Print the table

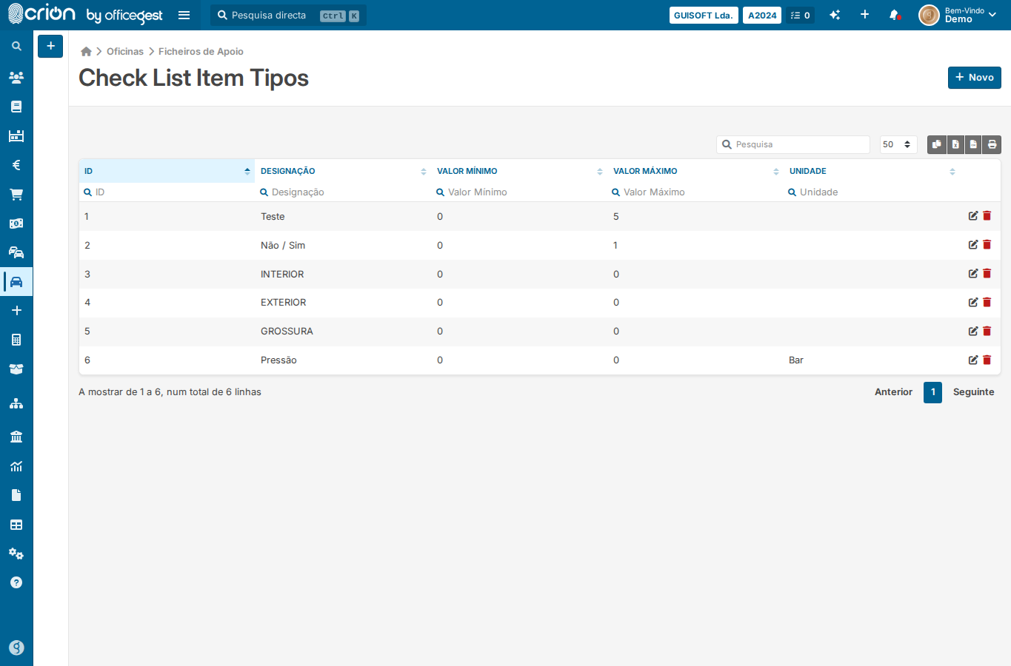[992, 144]
